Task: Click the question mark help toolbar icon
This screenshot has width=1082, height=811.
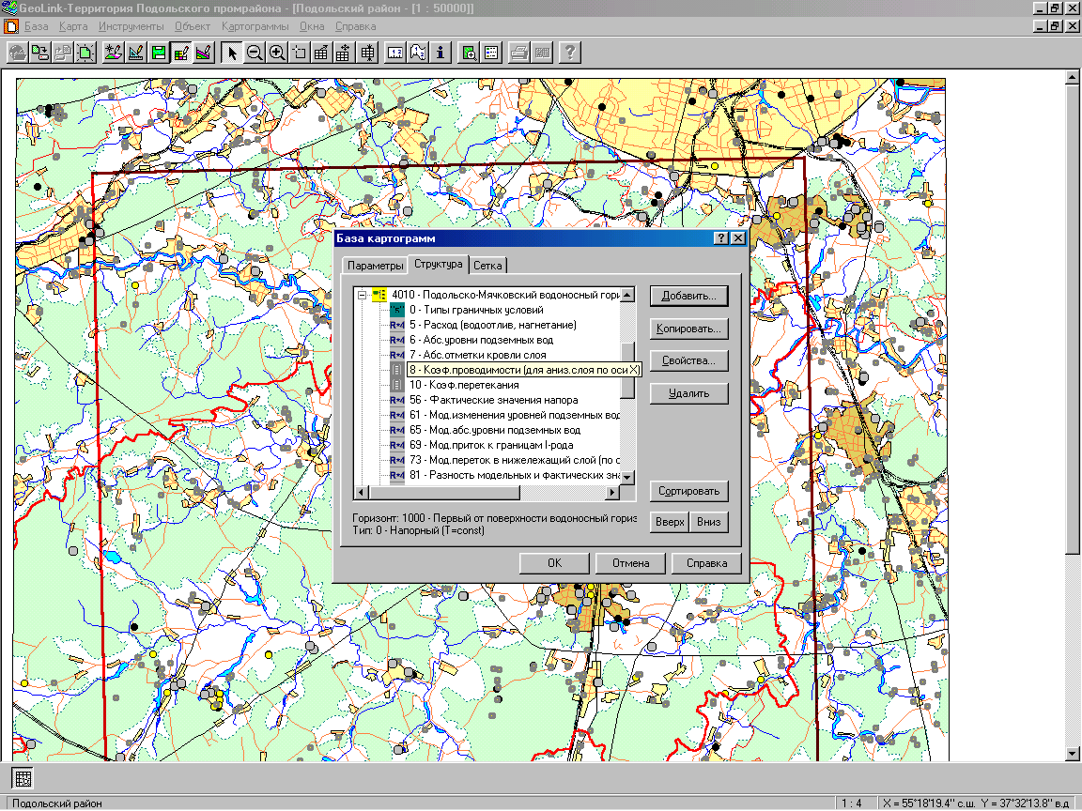Action: 570,53
